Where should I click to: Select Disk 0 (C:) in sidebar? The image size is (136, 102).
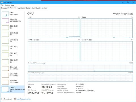[x=13, y=28]
